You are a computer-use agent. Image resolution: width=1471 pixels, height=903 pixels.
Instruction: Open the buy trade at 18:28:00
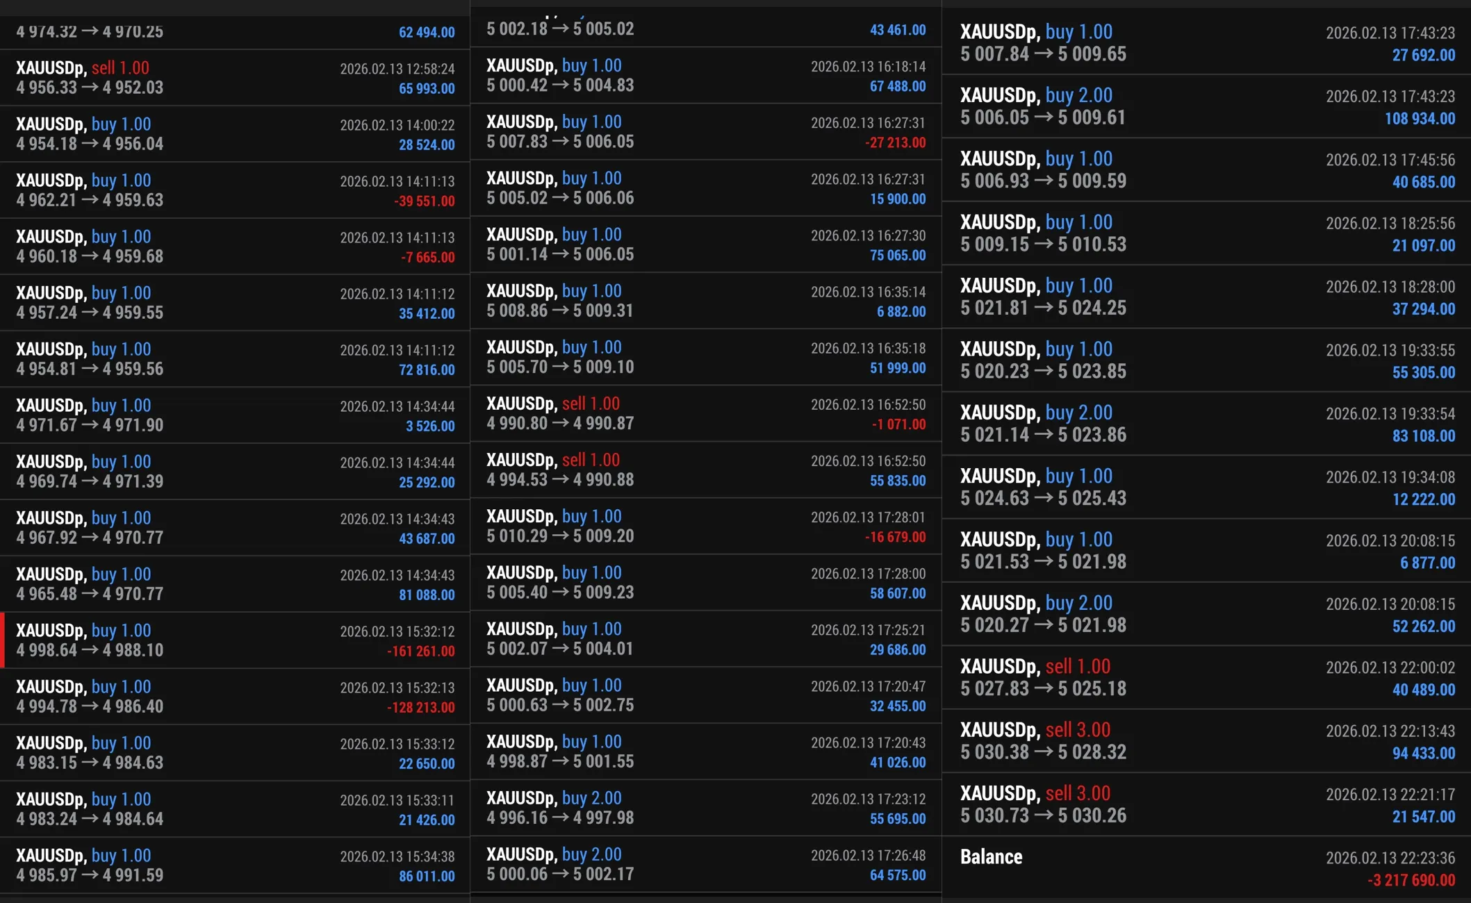click(x=1206, y=297)
